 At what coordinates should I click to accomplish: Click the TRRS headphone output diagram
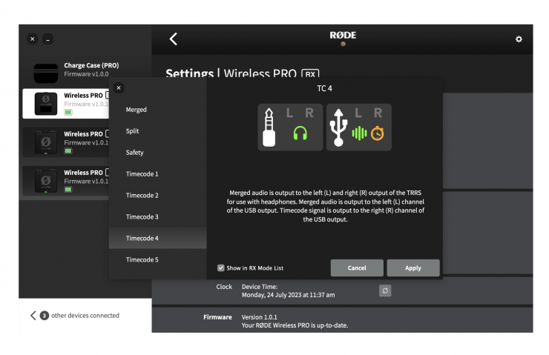pos(290,127)
